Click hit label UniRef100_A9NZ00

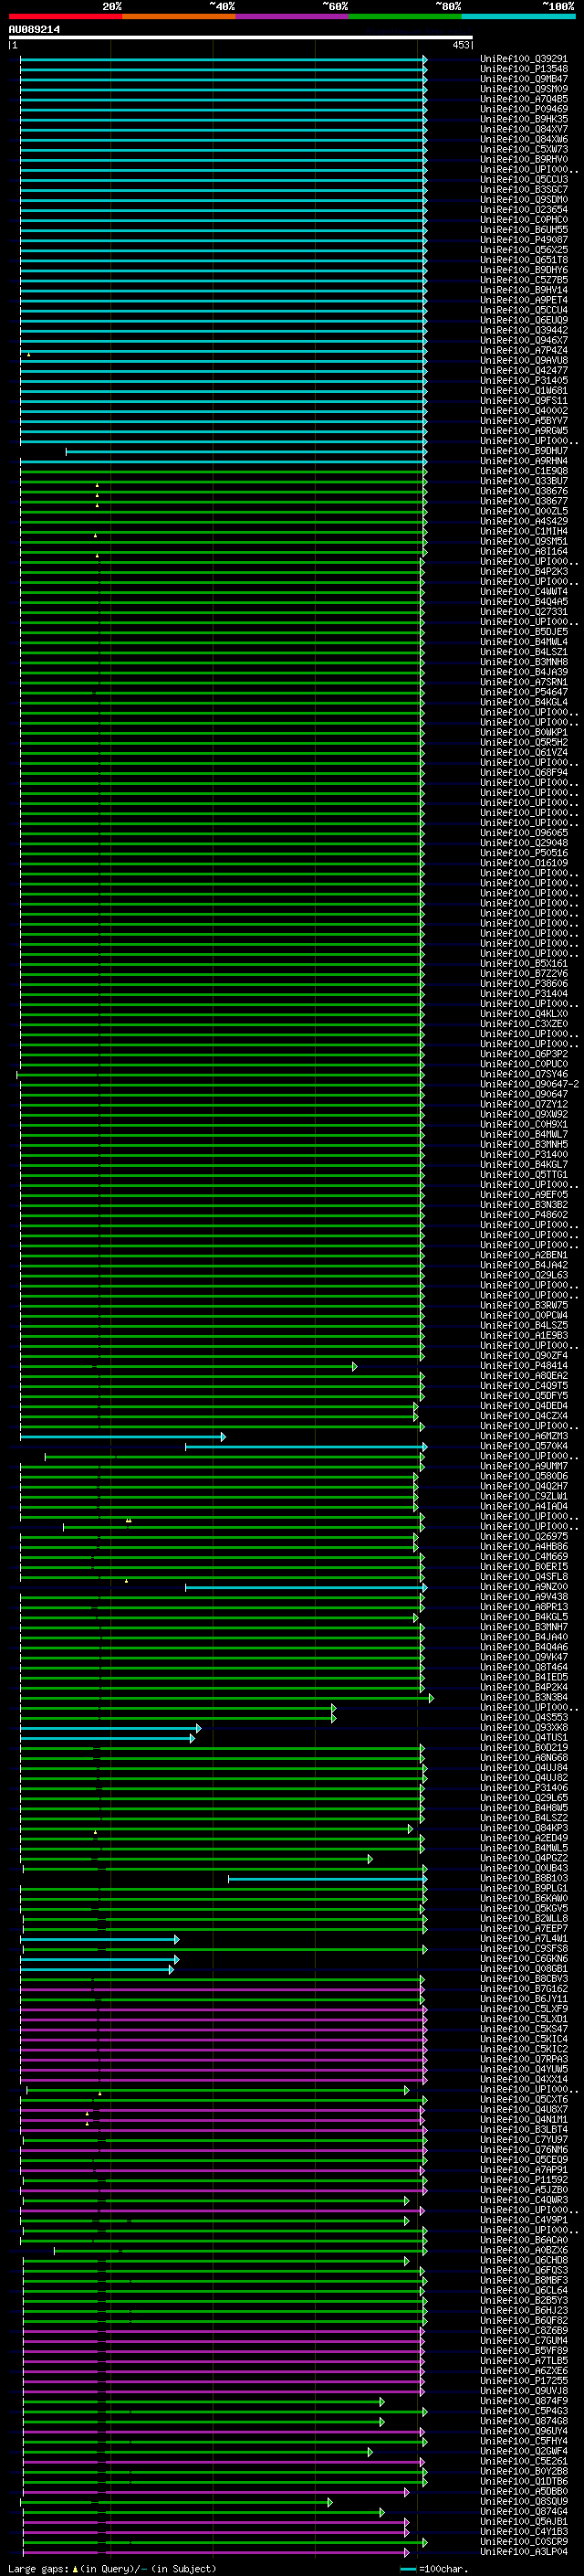click(x=524, y=1587)
